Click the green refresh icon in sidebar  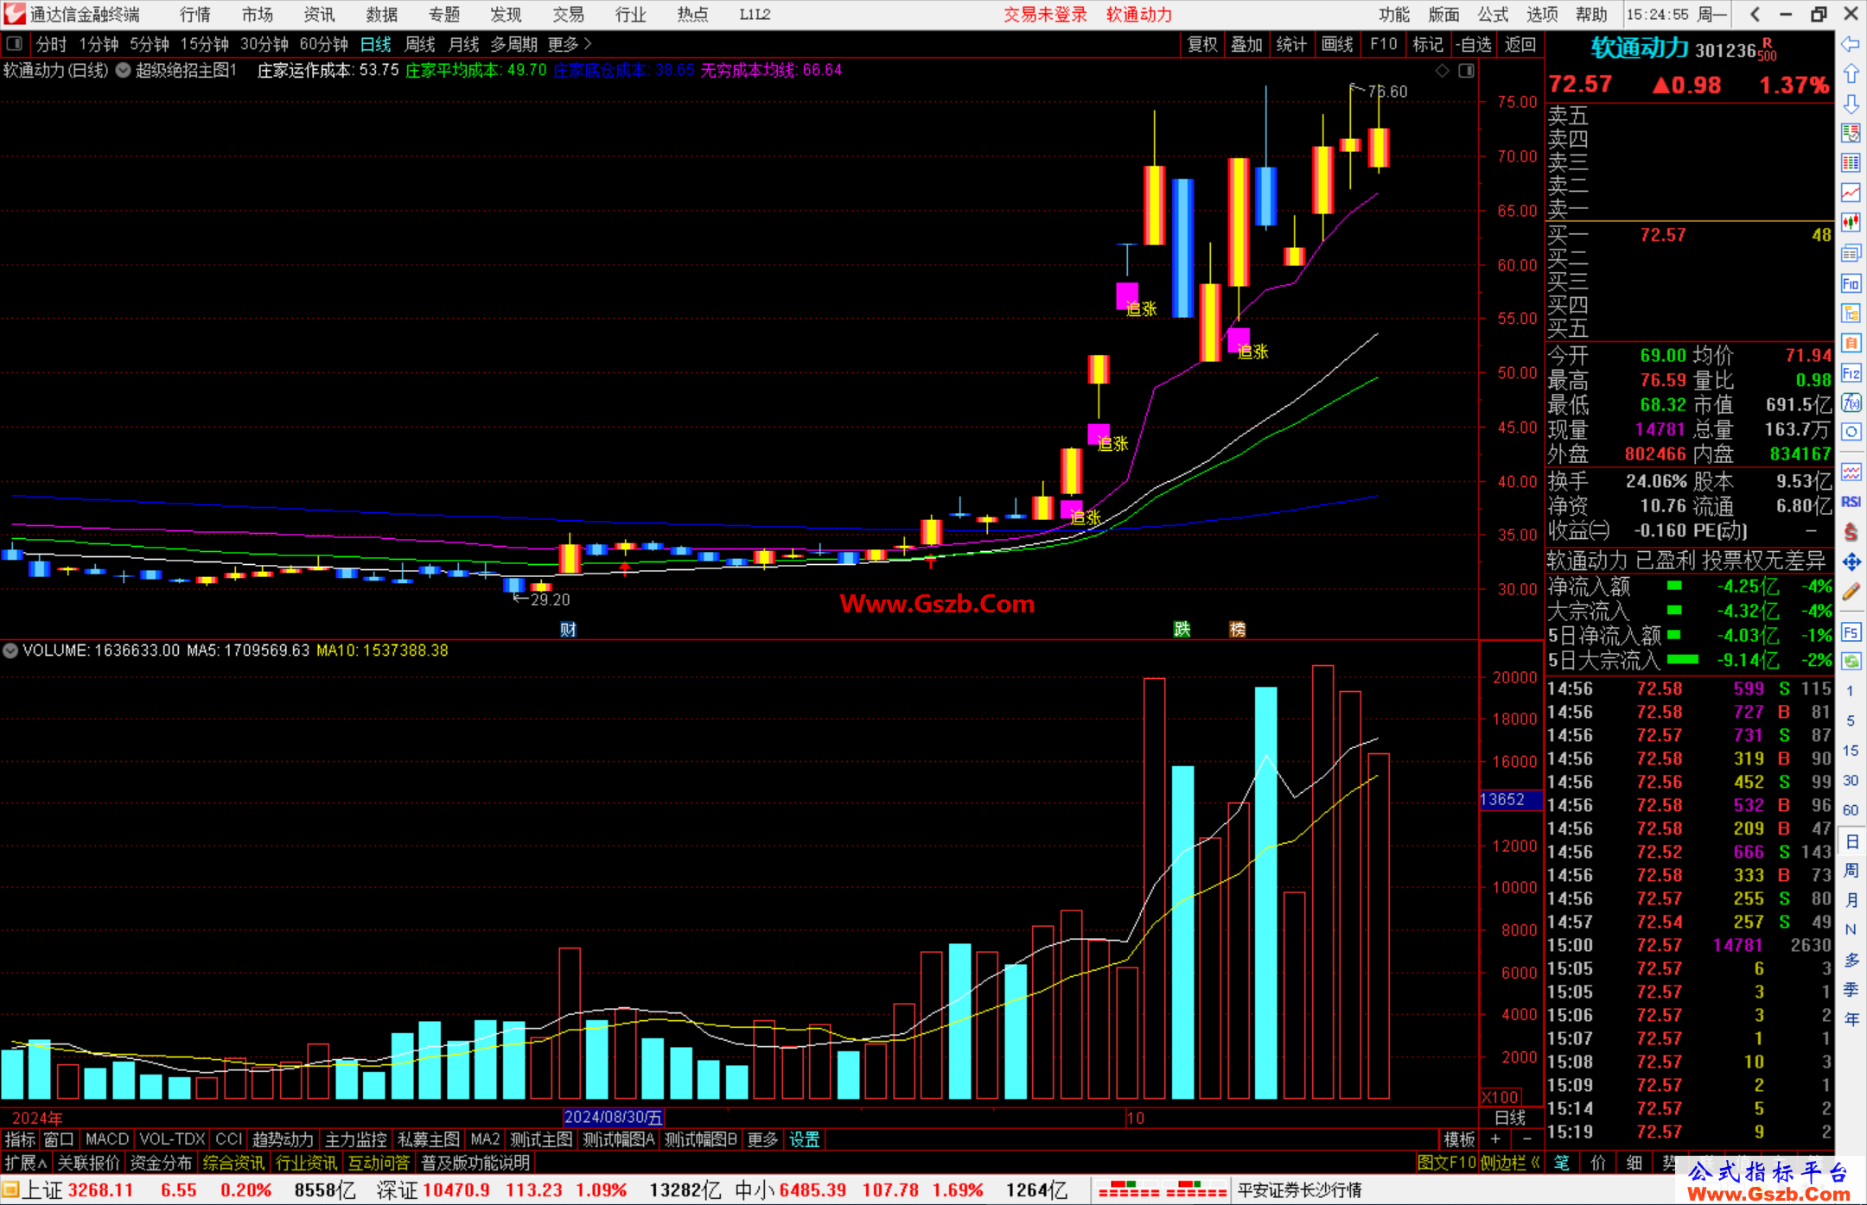[1851, 662]
